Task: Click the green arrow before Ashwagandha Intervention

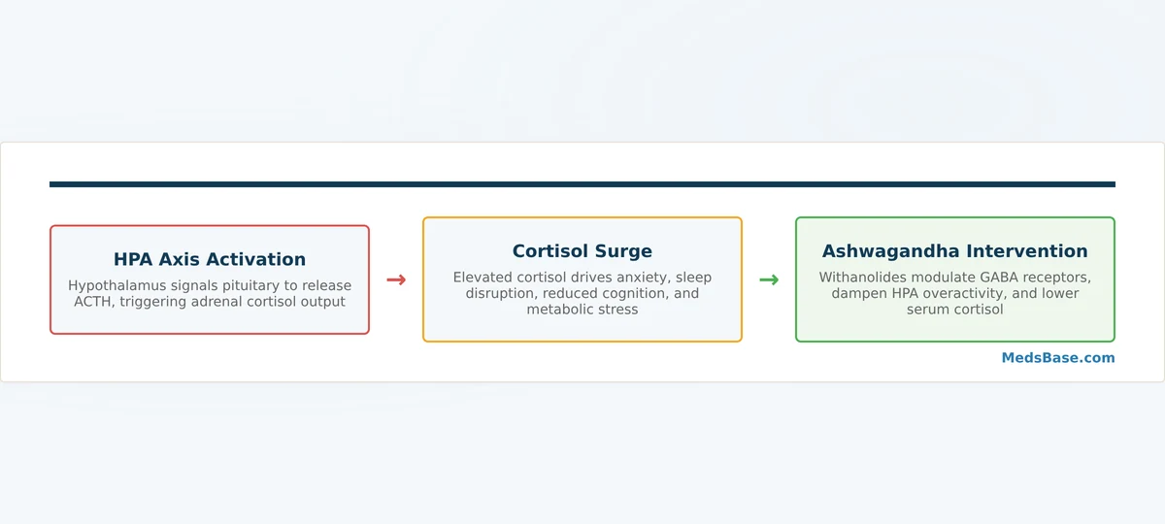Action: [769, 280]
